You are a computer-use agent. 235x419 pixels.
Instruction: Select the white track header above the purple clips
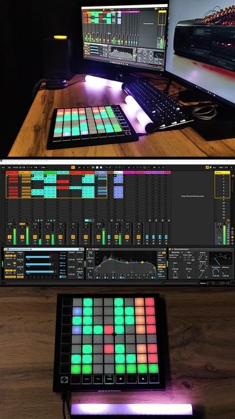[118, 173]
